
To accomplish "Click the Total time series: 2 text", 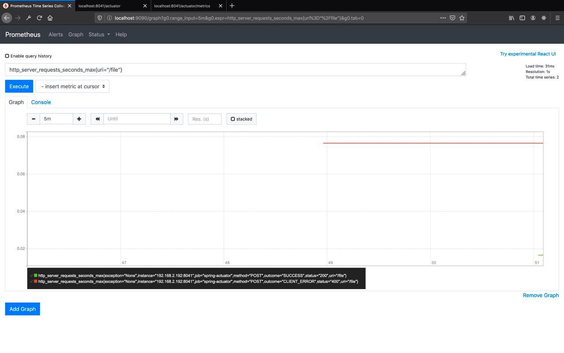I will coord(542,77).
